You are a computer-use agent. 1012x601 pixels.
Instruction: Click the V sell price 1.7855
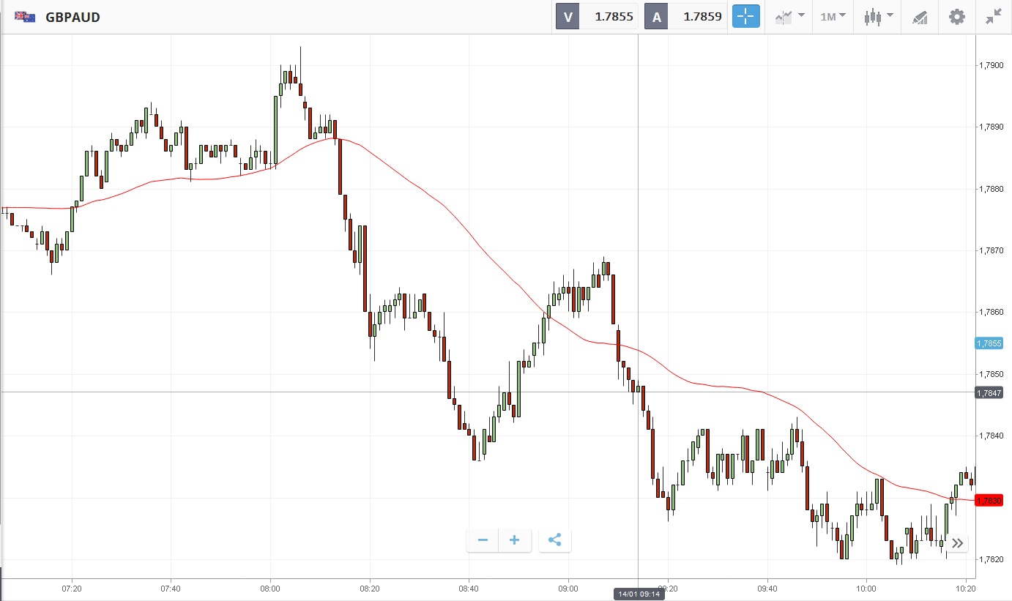[x=598, y=17]
